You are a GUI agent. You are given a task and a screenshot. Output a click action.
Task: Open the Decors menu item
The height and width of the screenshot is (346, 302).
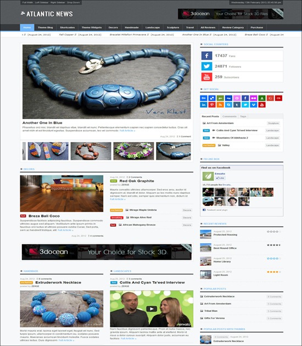(113, 27)
